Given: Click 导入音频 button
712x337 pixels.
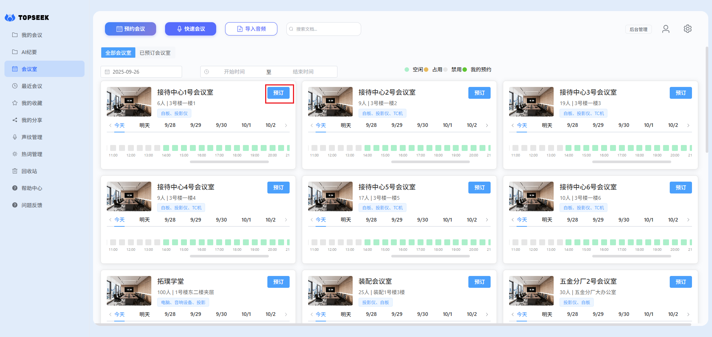Looking at the screenshot, I should click(x=251, y=29).
